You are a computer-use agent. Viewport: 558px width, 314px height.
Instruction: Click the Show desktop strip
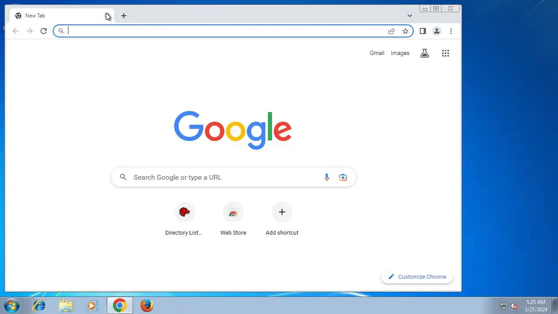click(555, 306)
